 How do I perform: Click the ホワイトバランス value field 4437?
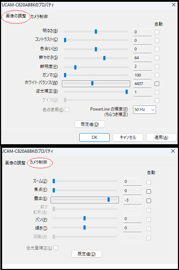pos(142,84)
